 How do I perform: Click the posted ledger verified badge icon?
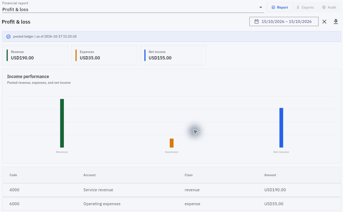click(8, 37)
